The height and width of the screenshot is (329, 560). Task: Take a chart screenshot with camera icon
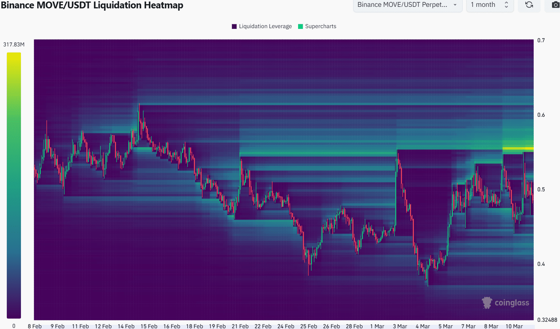coord(555,5)
